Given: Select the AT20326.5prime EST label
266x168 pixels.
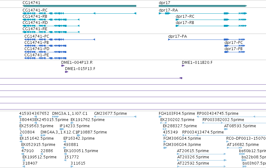Looking at the screenshot, I should [193, 157].
